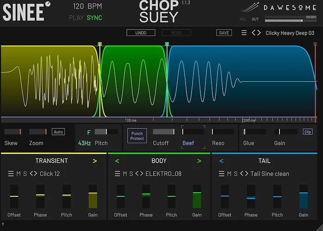Viewport: 323px width, 231px height.
Task: Solo the Tail layer
Action: coord(236,174)
